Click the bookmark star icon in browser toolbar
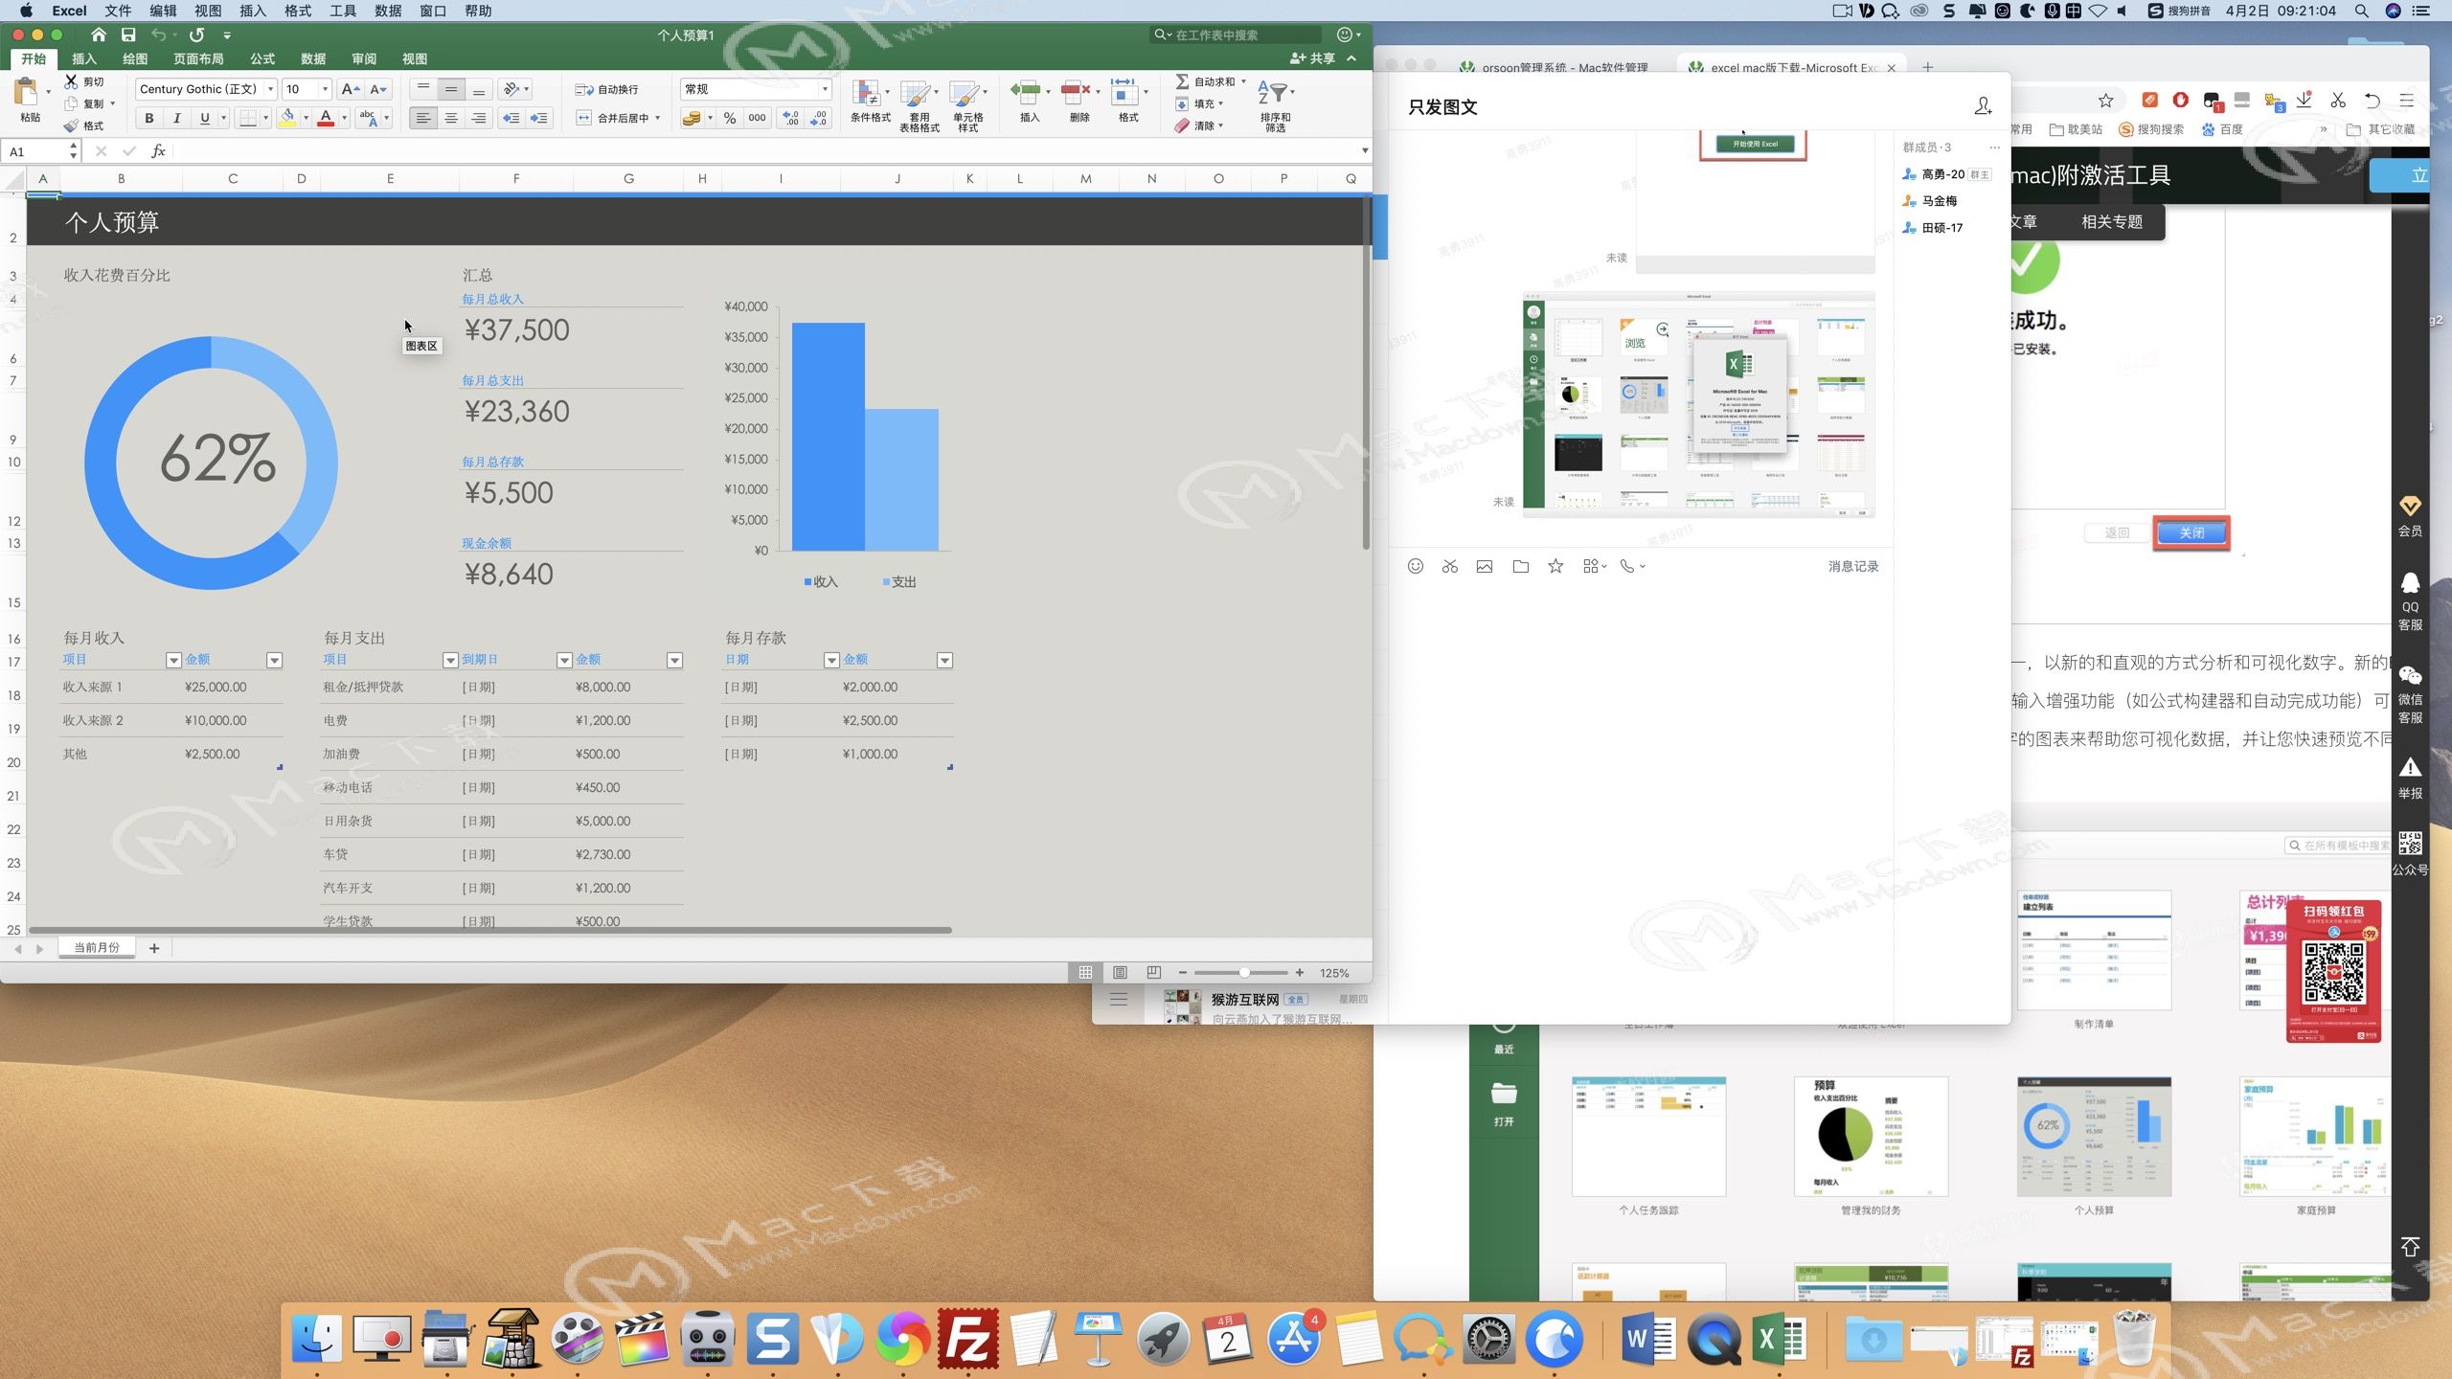 [x=2105, y=101]
